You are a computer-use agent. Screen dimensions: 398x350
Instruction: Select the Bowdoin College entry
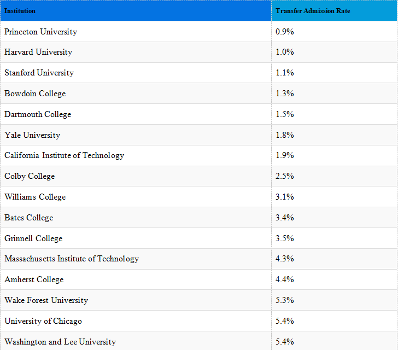tap(35, 94)
